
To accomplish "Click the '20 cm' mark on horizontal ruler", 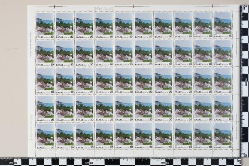I will coord(89,163).
